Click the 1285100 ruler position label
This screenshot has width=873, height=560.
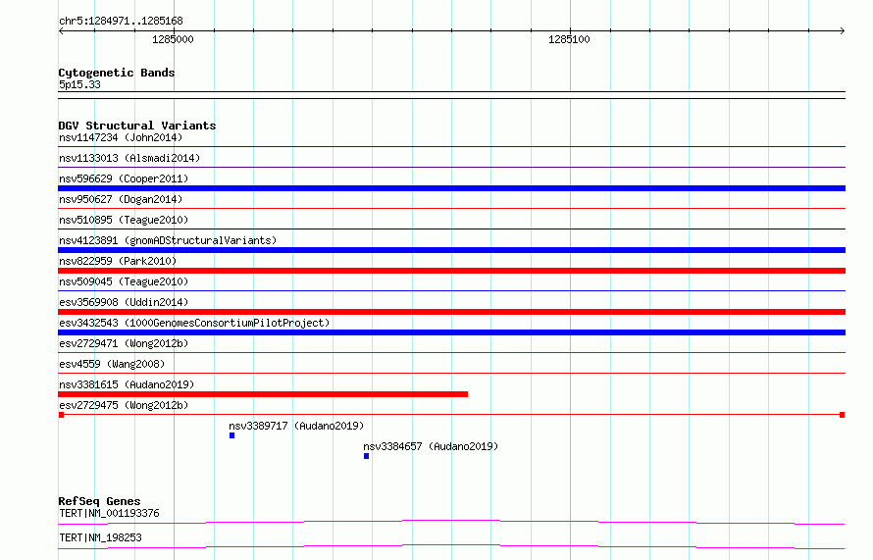569,39
